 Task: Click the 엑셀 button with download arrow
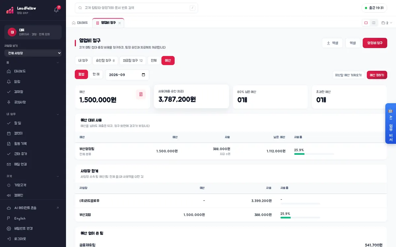[x=332, y=43]
